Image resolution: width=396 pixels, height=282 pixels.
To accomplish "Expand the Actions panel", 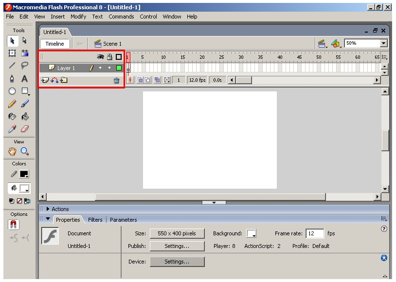I will [x=48, y=209].
